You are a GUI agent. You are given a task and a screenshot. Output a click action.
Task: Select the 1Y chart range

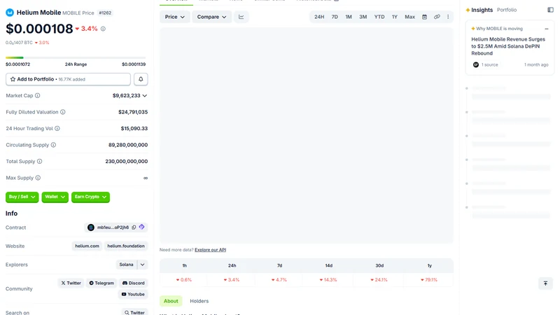tap(395, 17)
